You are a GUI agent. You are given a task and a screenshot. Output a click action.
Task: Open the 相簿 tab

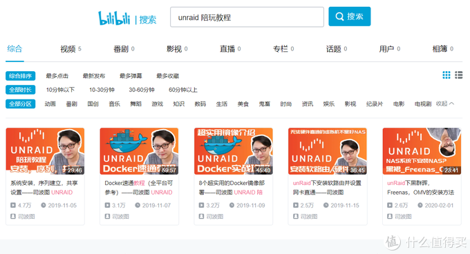point(443,49)
